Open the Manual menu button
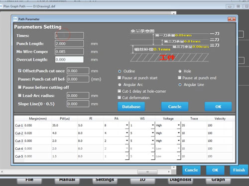This screenshot has height=186, width=249. pyautogui.click(x=67, y=181)
